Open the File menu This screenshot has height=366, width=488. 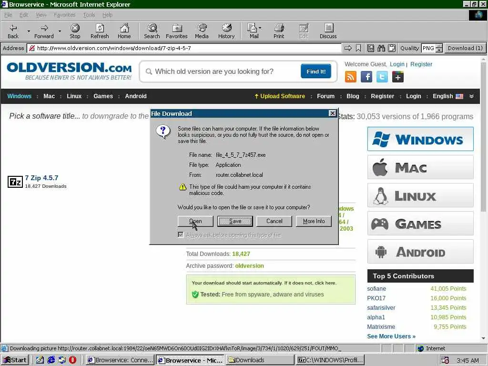point(8,15)
